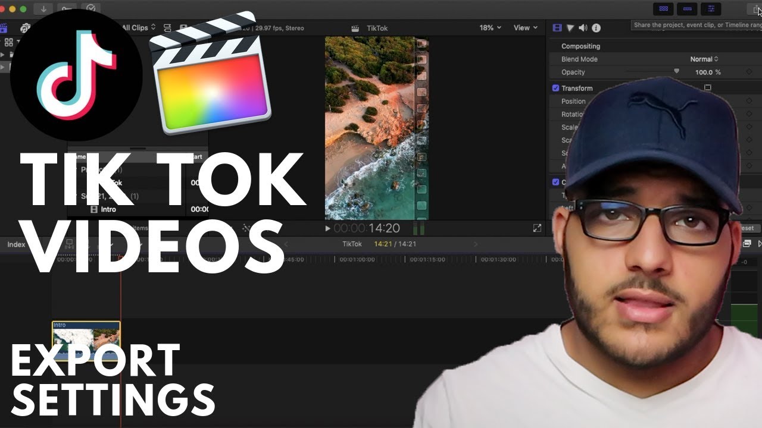
Task: Go forward in timeline history arrow
Action: point(476,244)
